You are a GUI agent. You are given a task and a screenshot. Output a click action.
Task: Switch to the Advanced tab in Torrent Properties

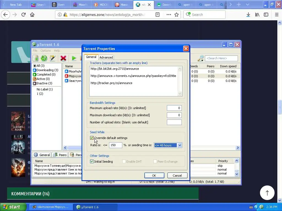[x=106, y=57]
